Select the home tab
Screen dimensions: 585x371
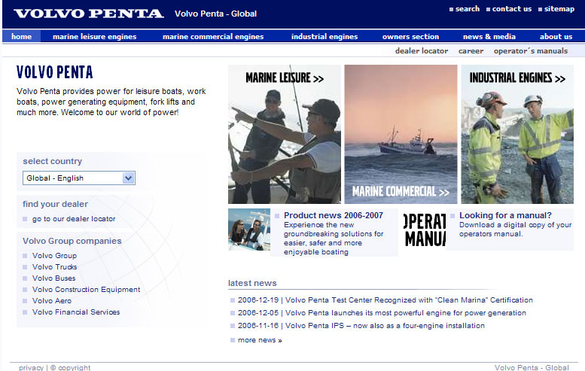pyautogui.click(x=21, y=36)
